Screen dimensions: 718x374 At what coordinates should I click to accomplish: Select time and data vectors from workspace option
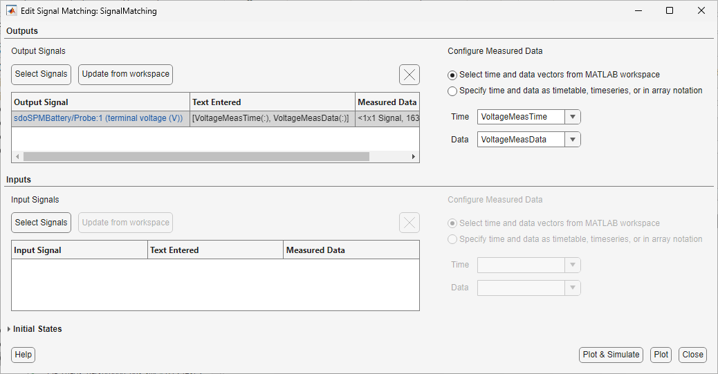tap(452, 75)
